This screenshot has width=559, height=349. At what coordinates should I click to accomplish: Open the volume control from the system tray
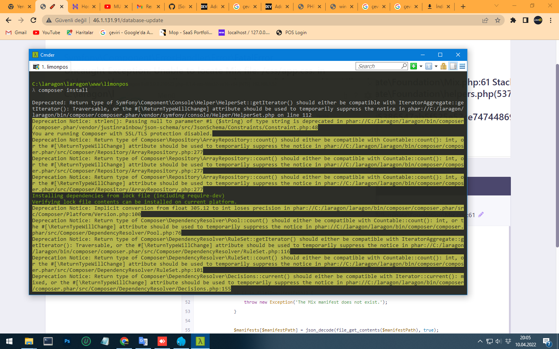coord(498,341)
